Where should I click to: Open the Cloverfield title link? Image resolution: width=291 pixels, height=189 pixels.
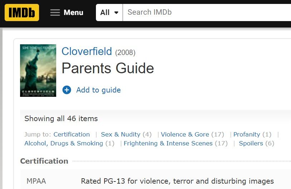coord(87,51)
